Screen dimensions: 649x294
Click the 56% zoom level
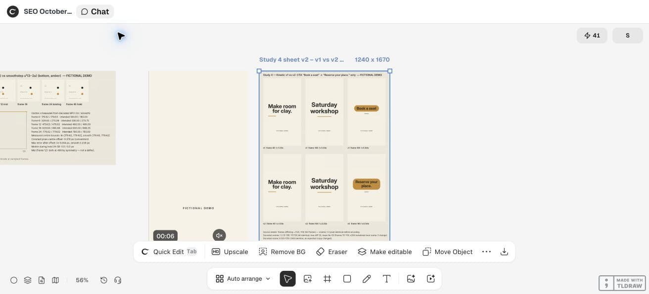pos(82,280)
